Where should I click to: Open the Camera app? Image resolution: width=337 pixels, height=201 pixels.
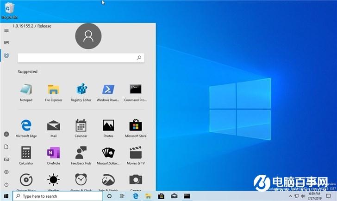pos(135,182)
